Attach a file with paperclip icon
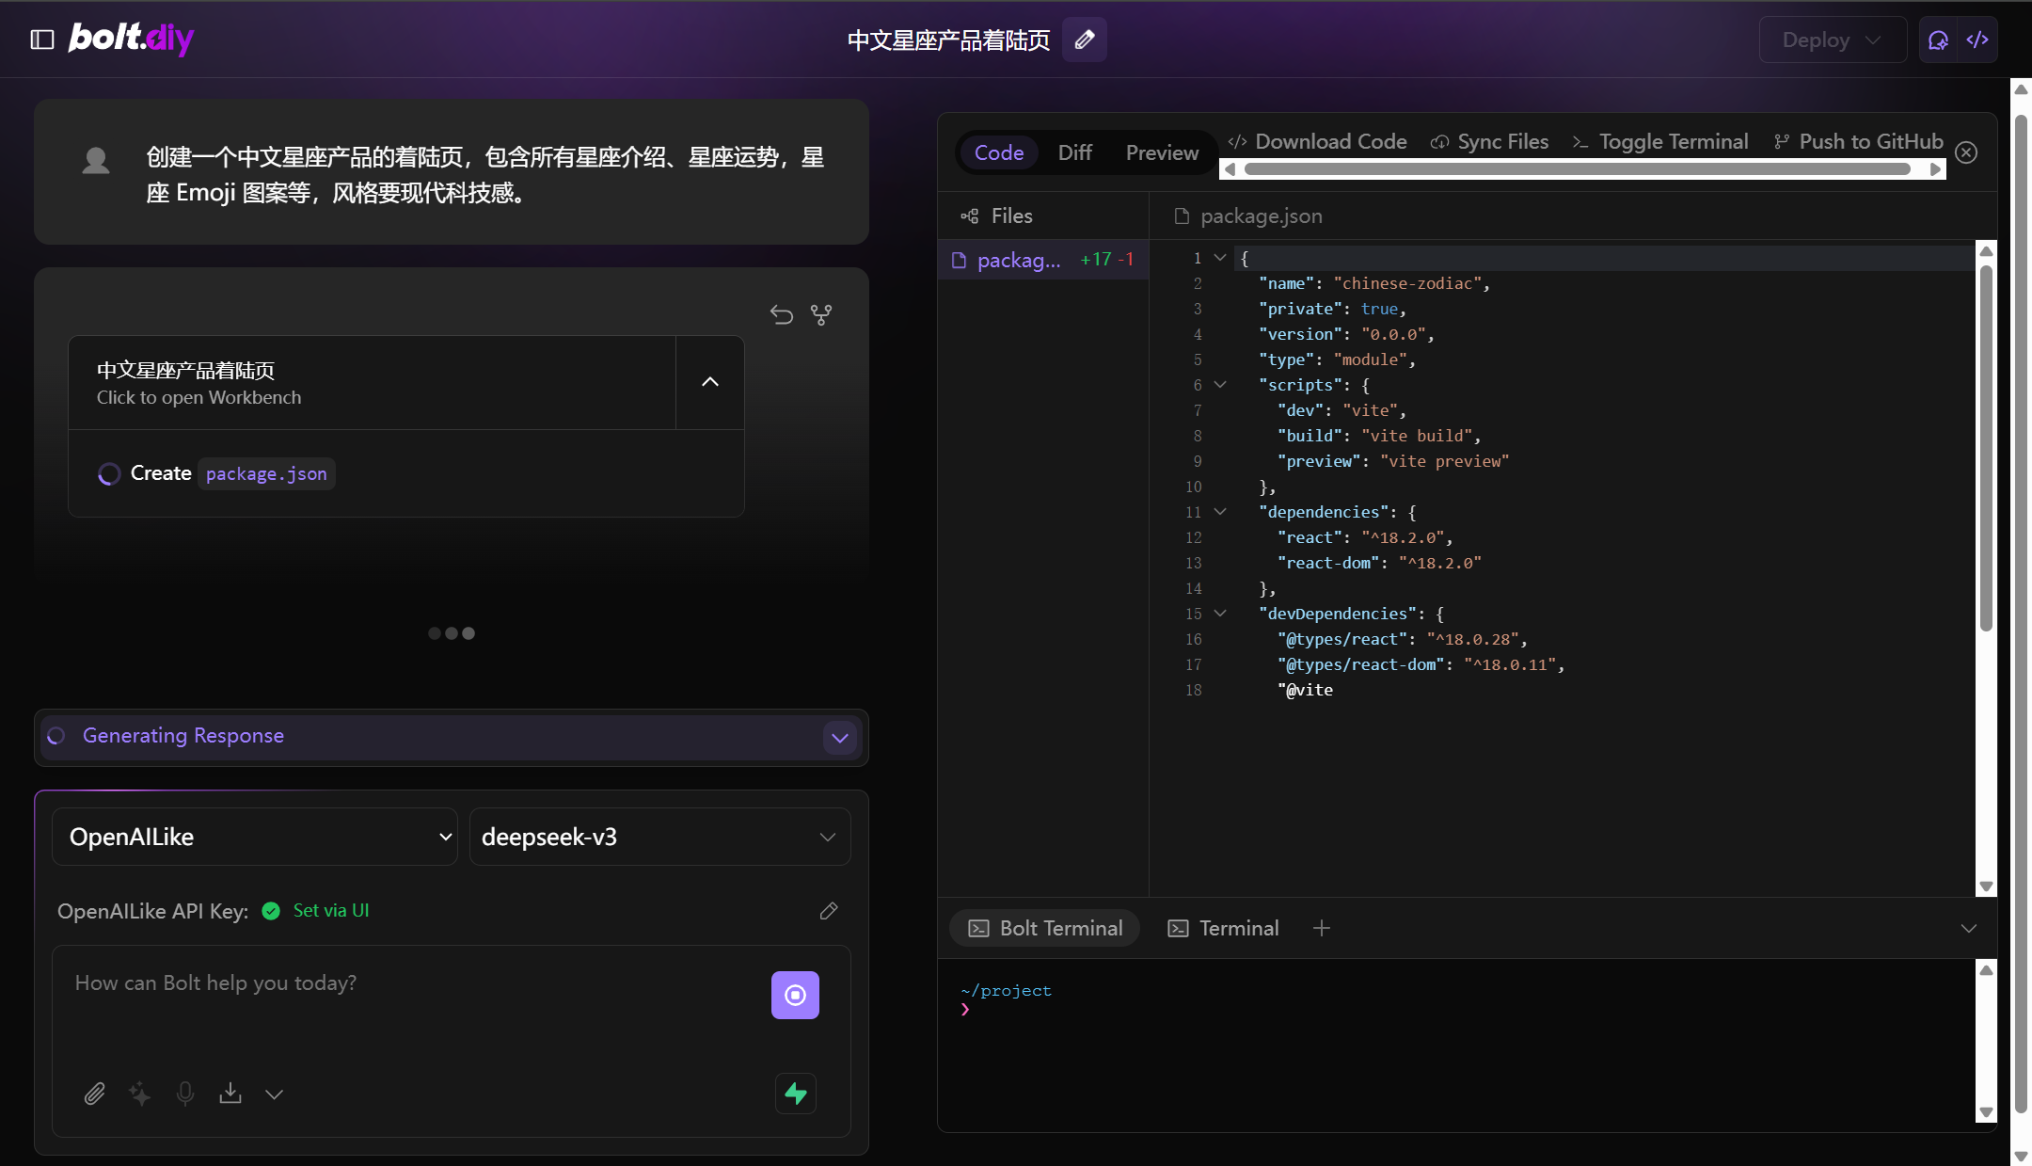This screenshot has height=1166, width=2032. (x=95, y=1094)
